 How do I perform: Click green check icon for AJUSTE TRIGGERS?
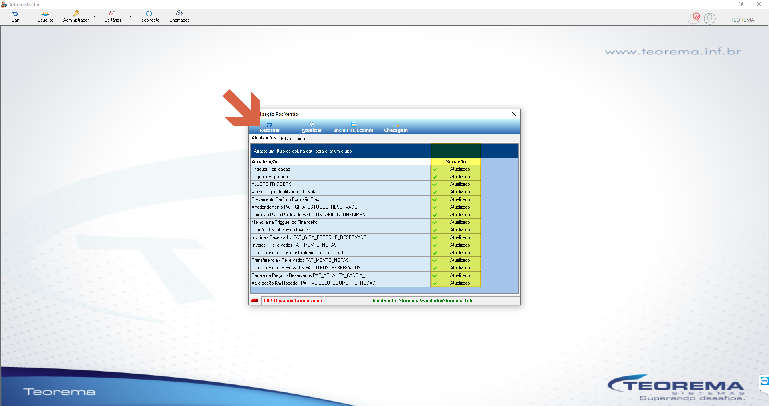click(x=435, y=185)
